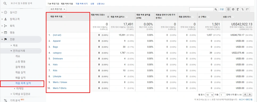Click the 획득 acquisition icon
The width and height of the screenshot is (257, 102).
pos(5,26)
